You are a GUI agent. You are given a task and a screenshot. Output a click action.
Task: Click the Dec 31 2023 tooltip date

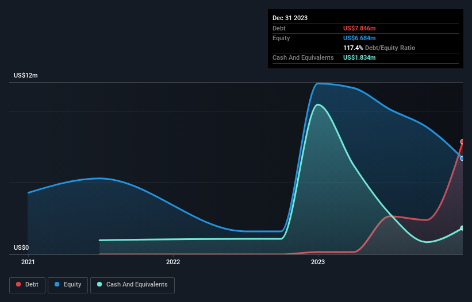290,18
